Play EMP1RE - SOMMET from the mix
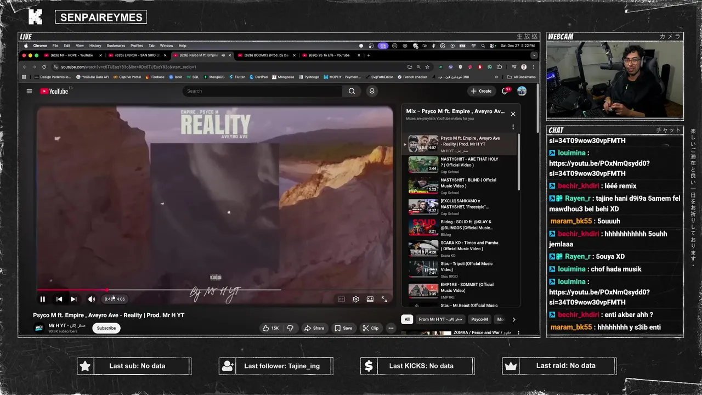Image resolution: width=702 pixels, height=395 pixels. (461, 290)
